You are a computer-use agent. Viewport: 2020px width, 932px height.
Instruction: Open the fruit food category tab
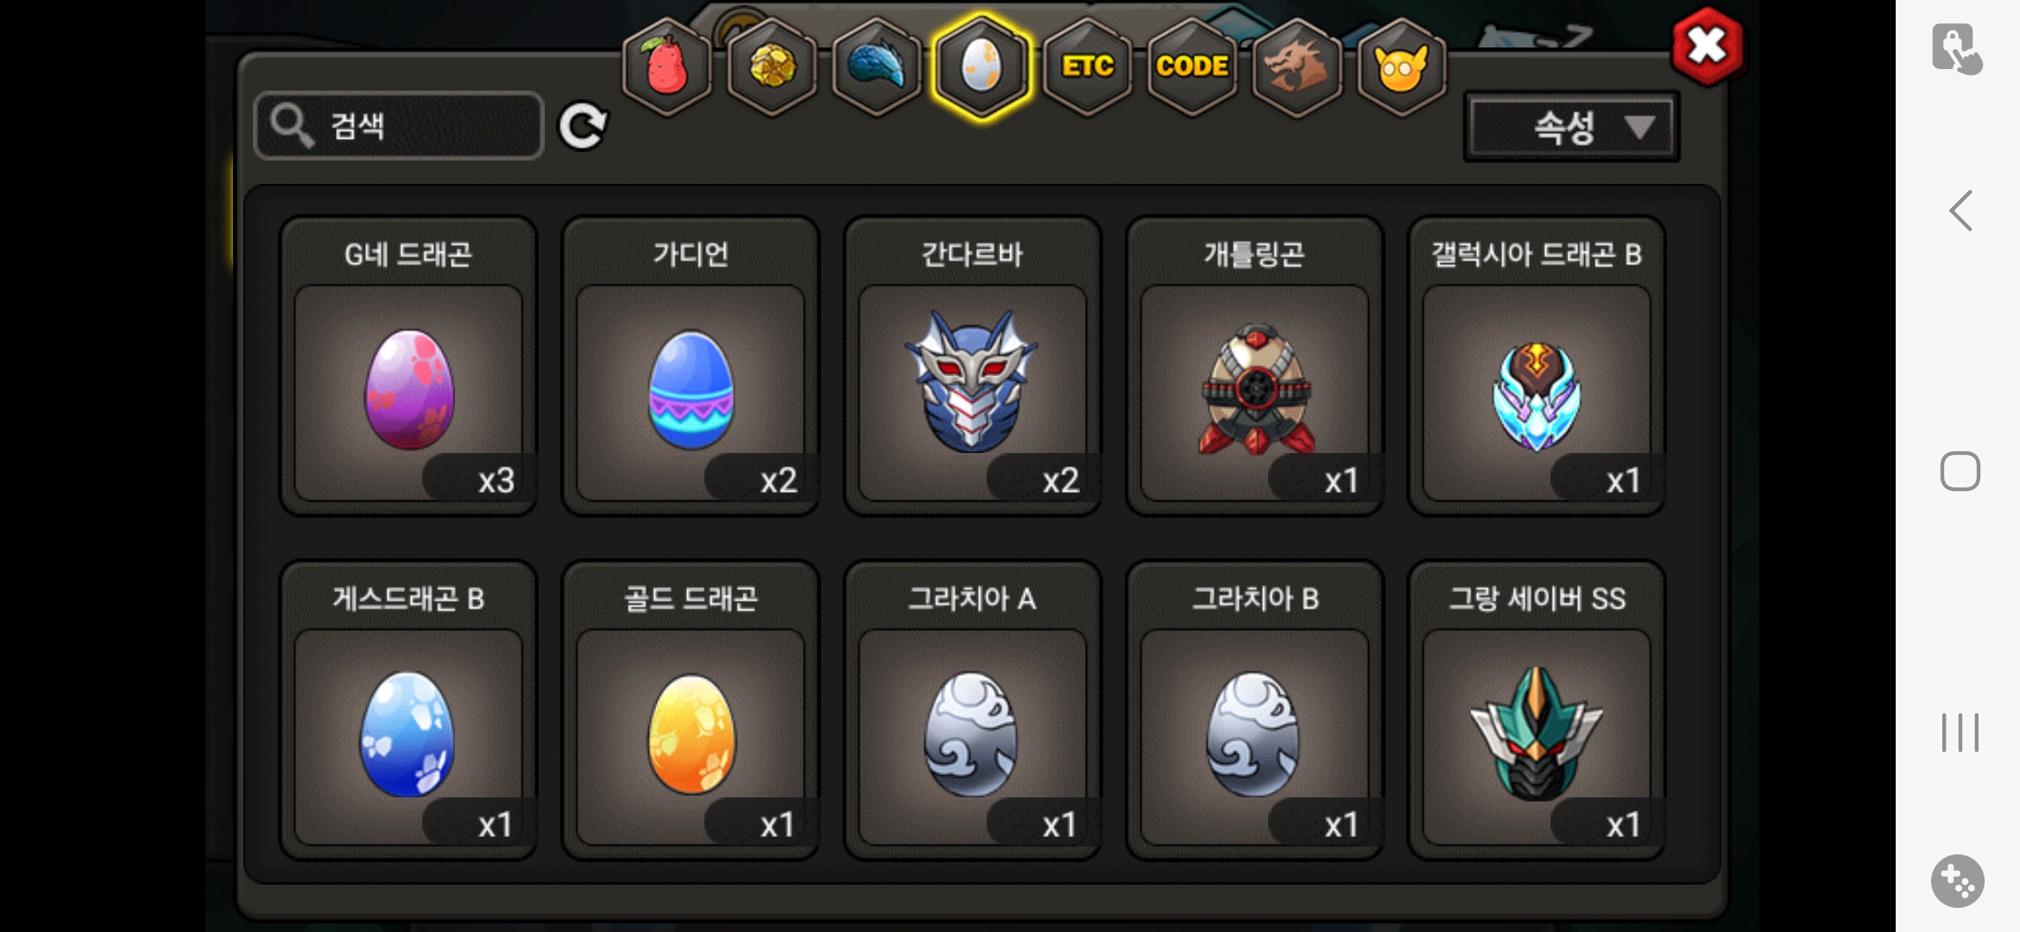(x=666, y=66)
